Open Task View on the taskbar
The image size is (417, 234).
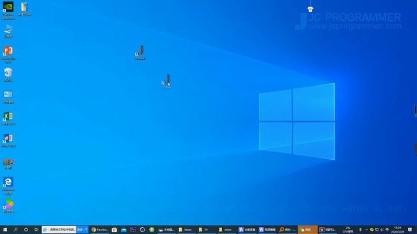36,229
